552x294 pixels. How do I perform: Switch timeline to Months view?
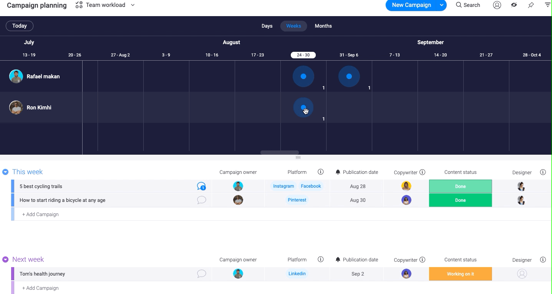(323, 26)
